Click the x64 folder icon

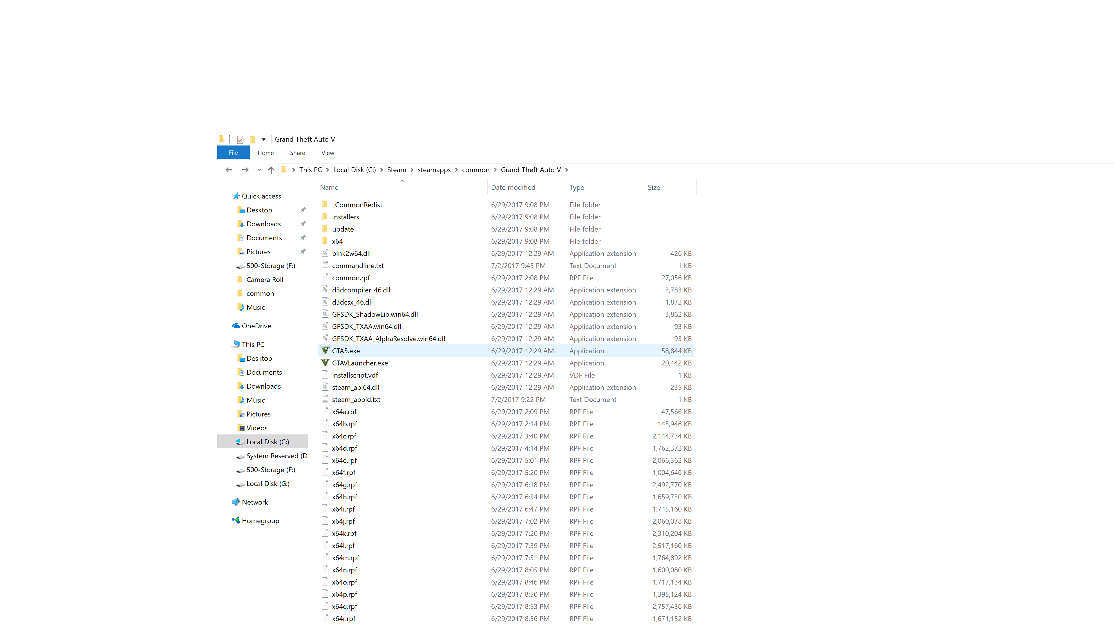pos(325,241)
